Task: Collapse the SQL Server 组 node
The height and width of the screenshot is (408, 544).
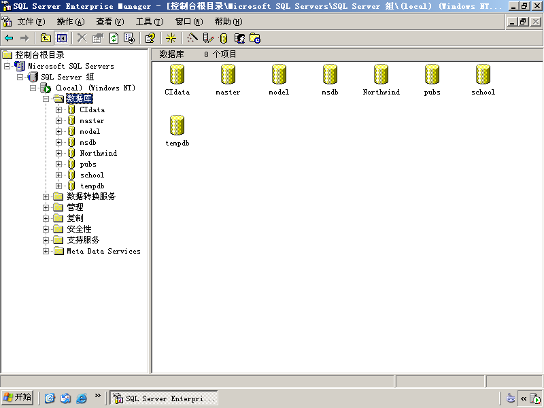Action: 20,77
